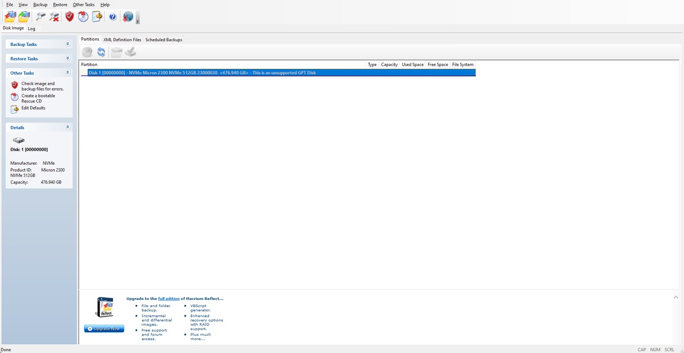Click the rescue CD toolbar icon
Image resolution: width=684 pixels, height=353 pixels.
(x=83, y=17)
